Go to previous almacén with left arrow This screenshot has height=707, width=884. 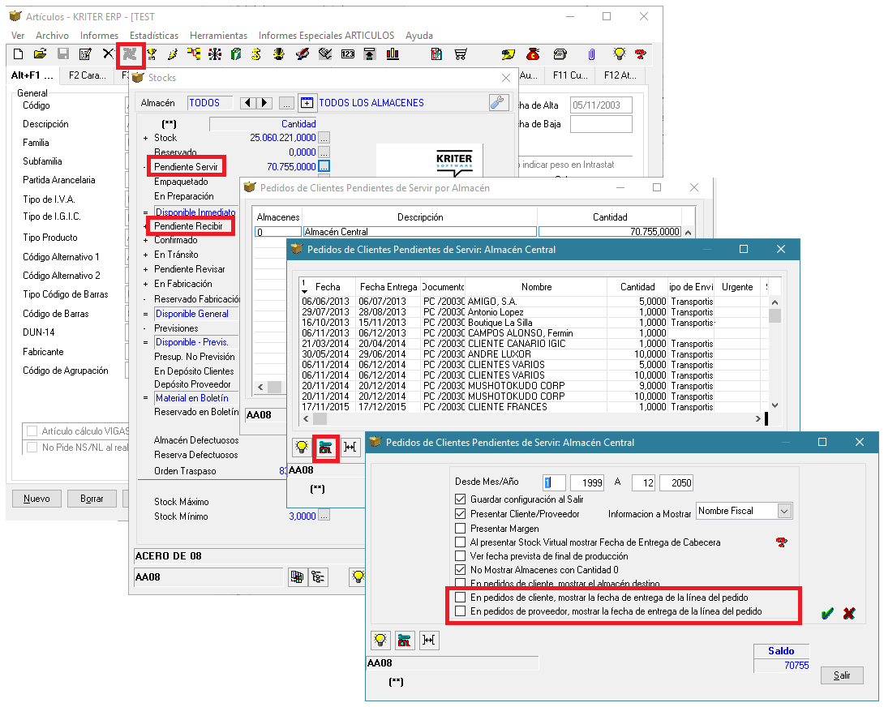pos(248,103)
